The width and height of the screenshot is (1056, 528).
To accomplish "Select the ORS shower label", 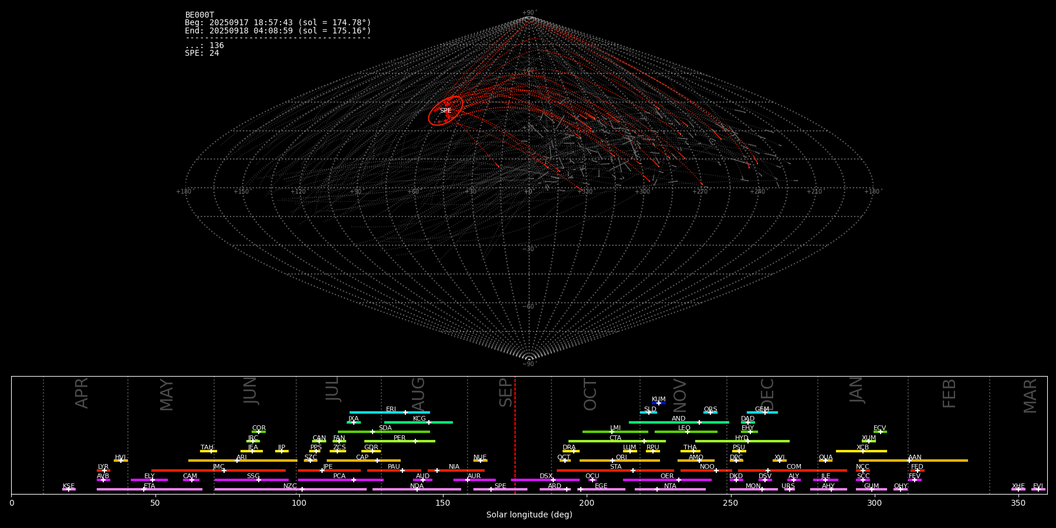I will (x=710, y=409).
